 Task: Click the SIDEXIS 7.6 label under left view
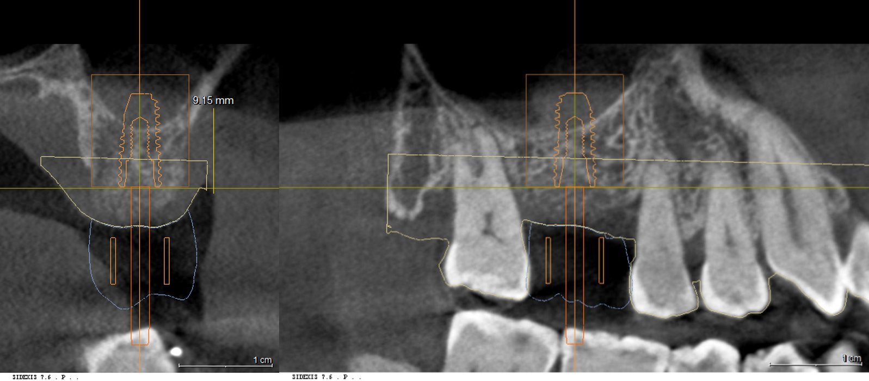point(45,376)
